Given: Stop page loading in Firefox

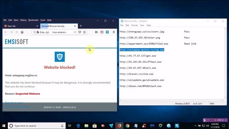Looking at the screenshot, I should pyautogui.click(x=17, y=32).
